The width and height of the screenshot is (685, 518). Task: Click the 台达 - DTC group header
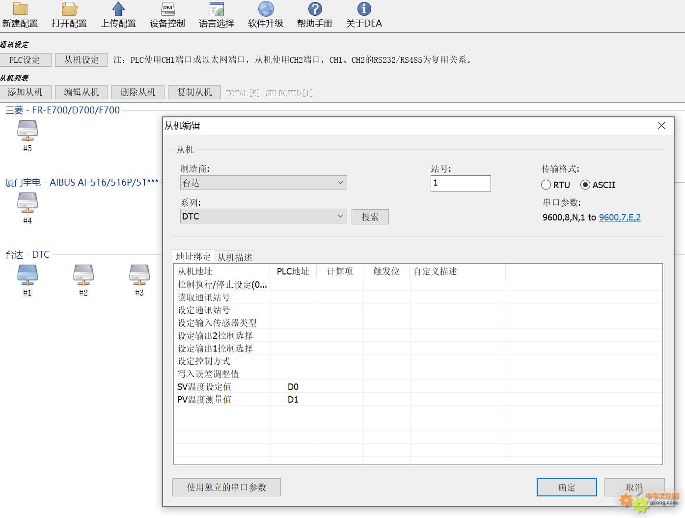(x=27, y=254)
